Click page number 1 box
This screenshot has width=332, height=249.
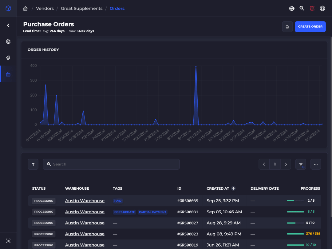(x=275, y=164)
